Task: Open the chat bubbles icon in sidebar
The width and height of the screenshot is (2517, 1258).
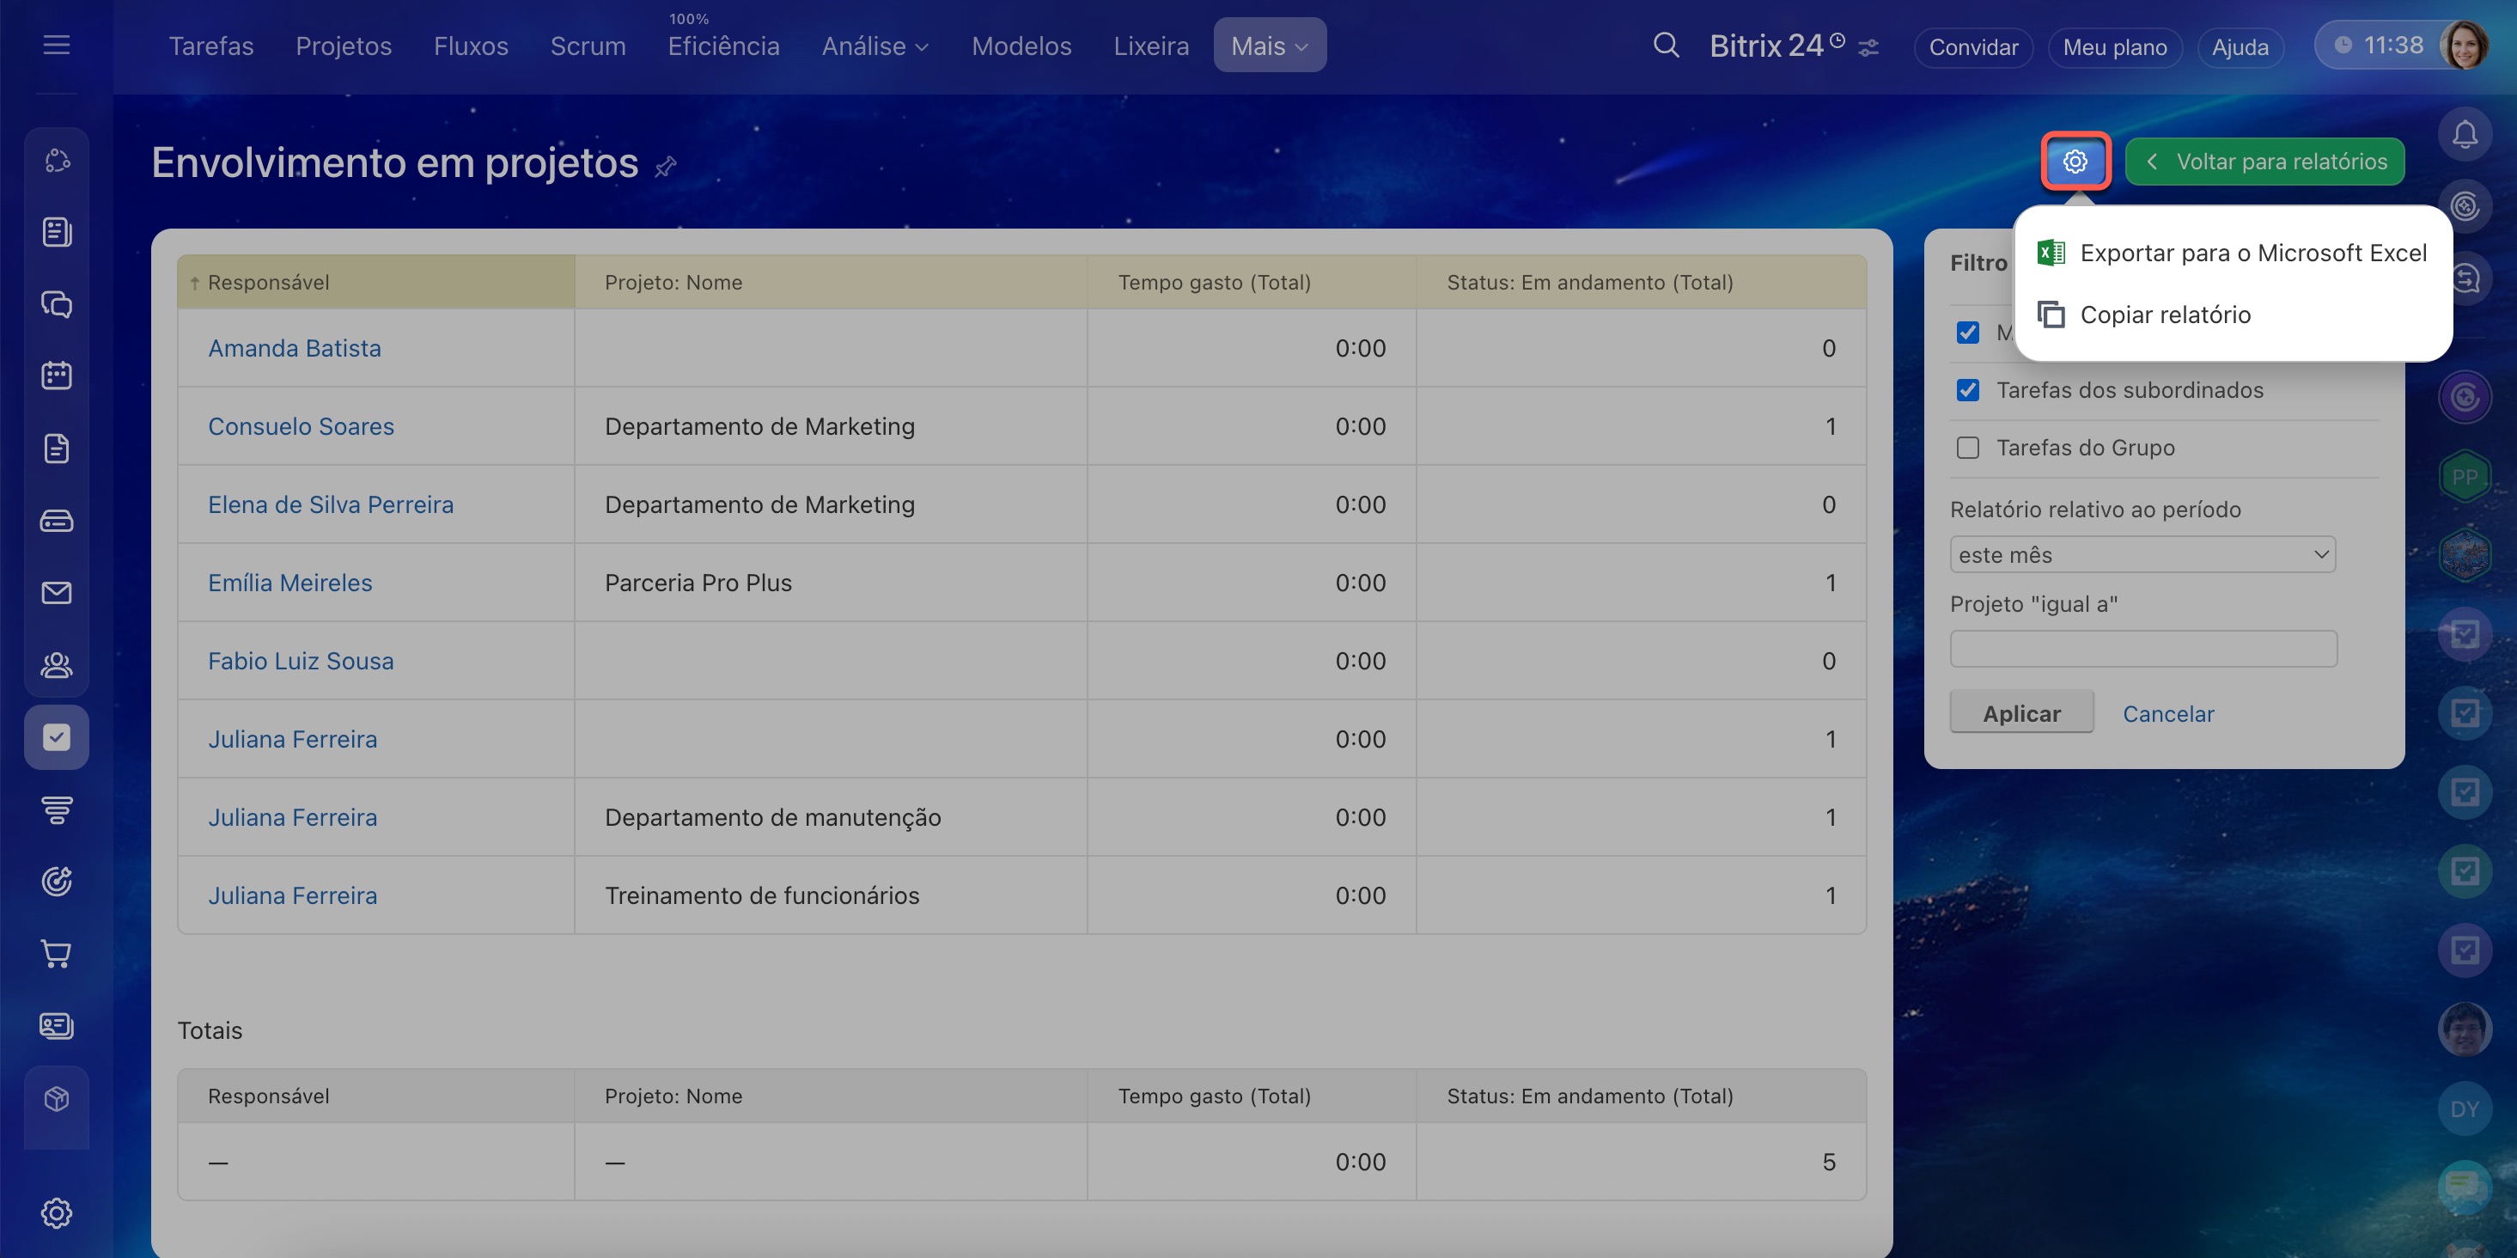Action: click(x=57, y=304)
